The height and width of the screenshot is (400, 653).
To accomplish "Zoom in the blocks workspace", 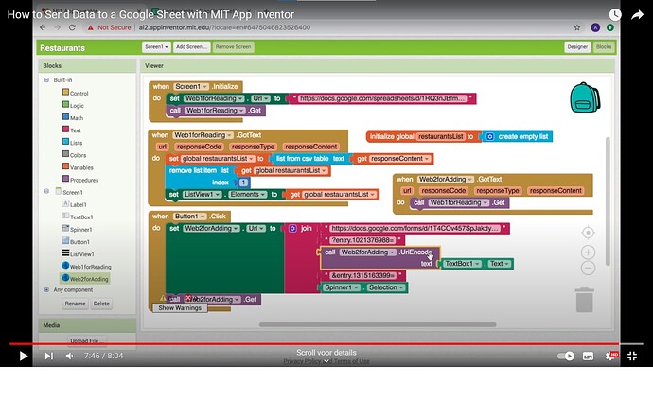I will pos(588,252).
